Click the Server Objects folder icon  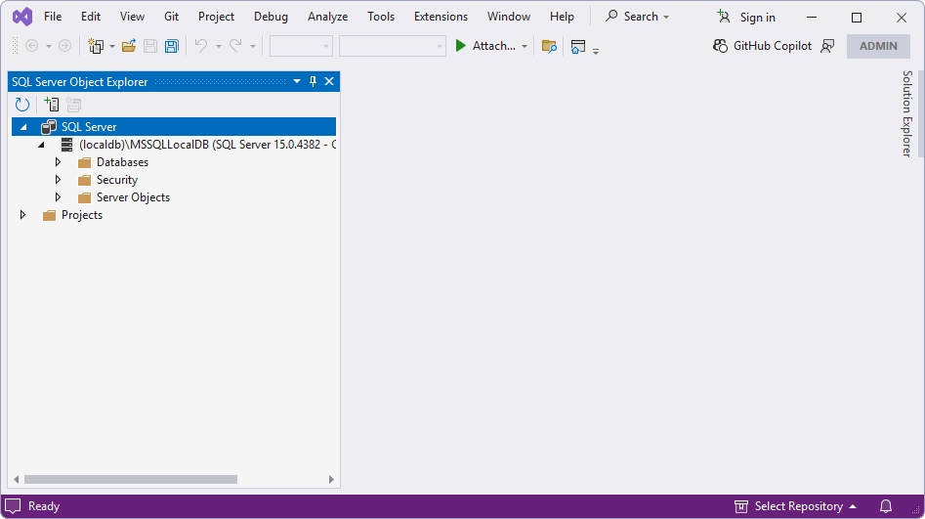[x=84, y=197]
